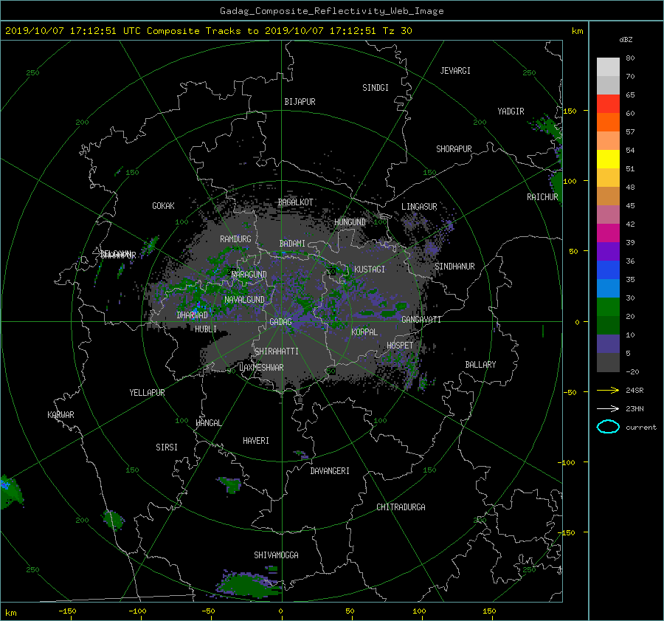The height and width of the screenshot is (621, 664).
Task: Click the HAVERI city label
Action: coord(256,442)
